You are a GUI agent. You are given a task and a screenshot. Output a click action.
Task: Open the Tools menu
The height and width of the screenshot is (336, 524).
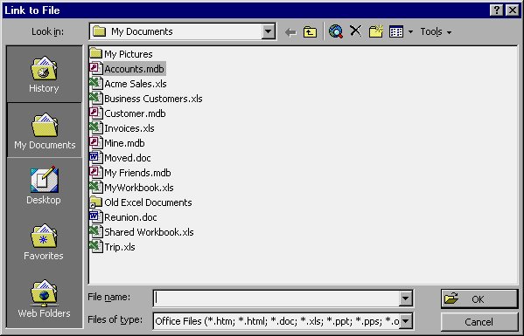(436, 32)
